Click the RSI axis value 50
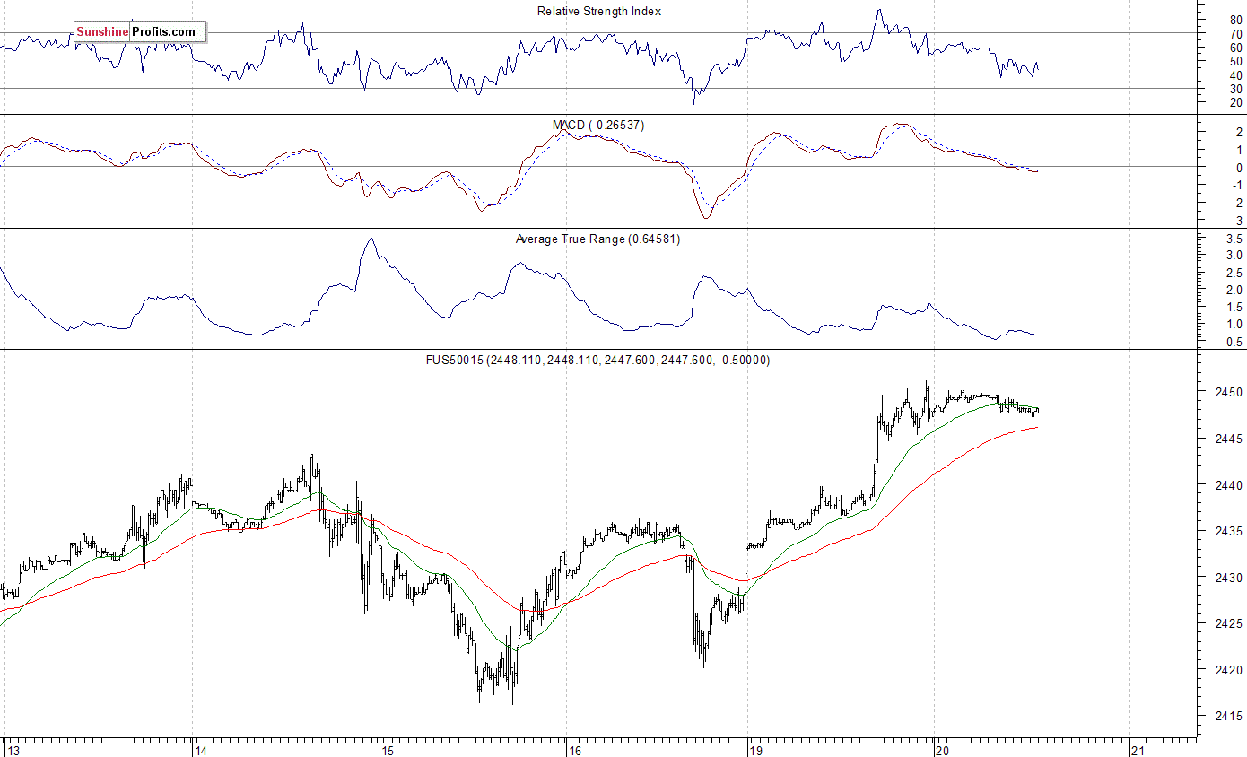Image resolution: width=1247 pixels, height=757 pixels. point(1236,62)
